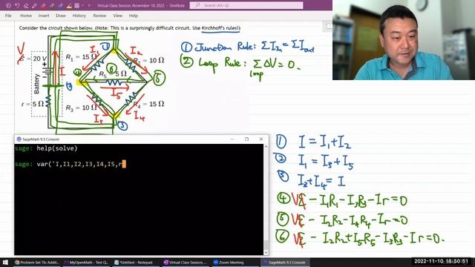Select the blue pen tool
This screenshot has width=475, height=267.
click(60, 5)
